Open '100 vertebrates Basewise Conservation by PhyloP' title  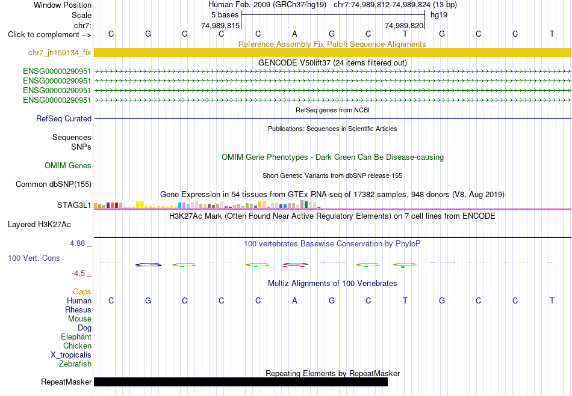[332, 244]
